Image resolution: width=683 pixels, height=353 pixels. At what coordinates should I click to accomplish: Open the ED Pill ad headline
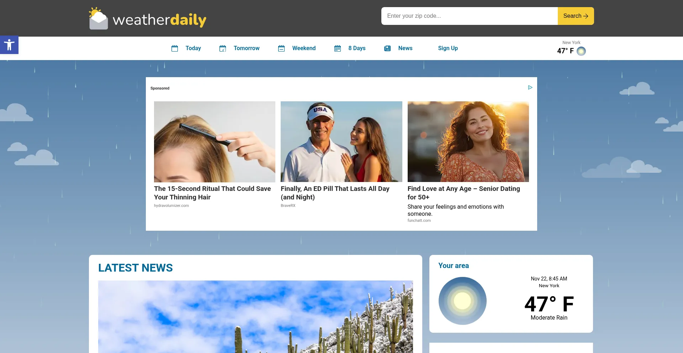coord(335,193)
